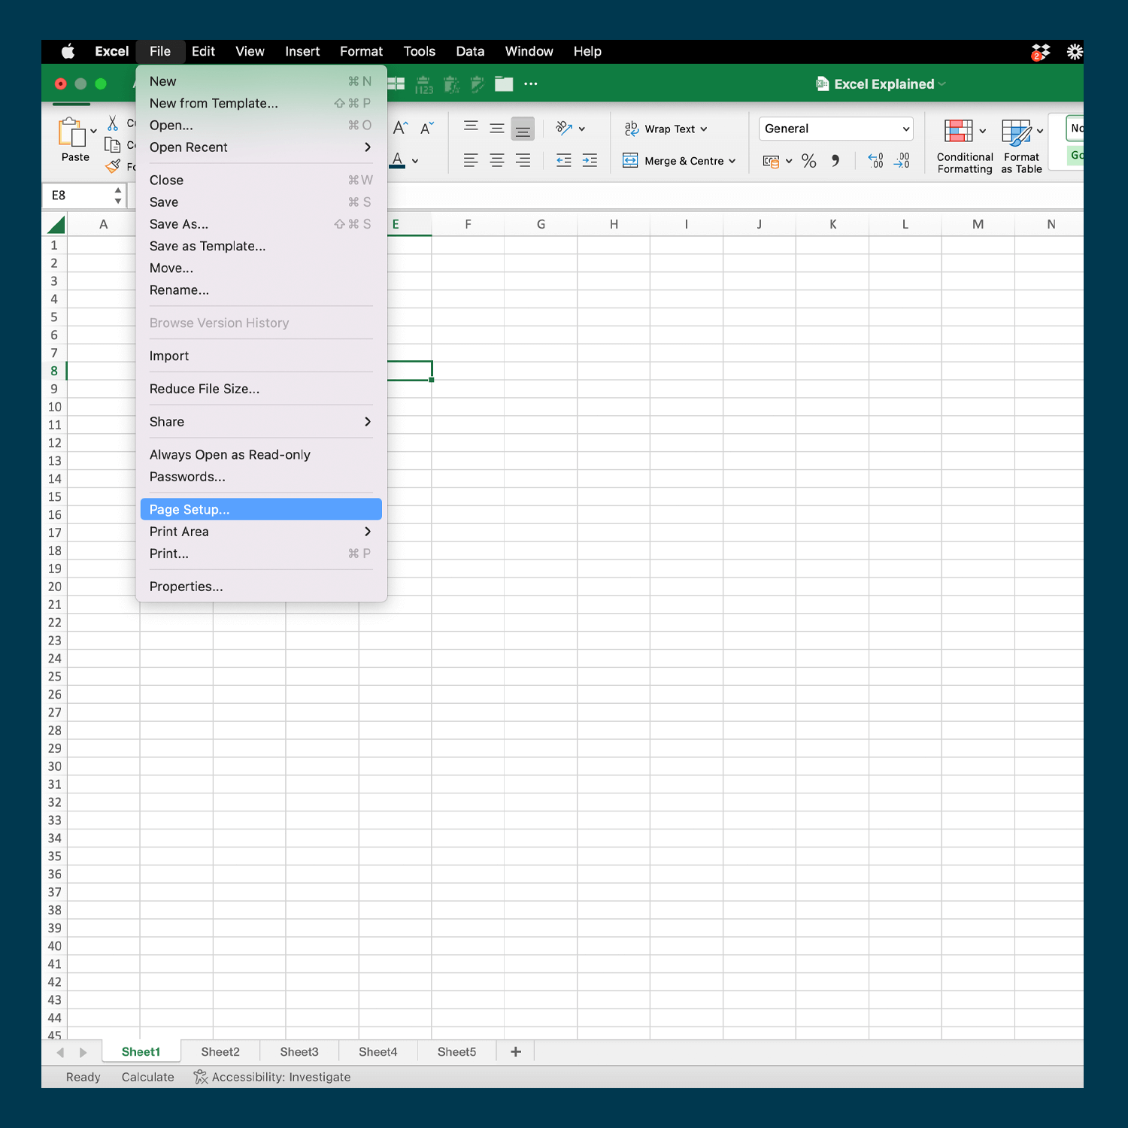The height and width of the screenshot is (1128, 1128).
Task: Increase font size with the larger A icon
Action: (x=400, y=128)
